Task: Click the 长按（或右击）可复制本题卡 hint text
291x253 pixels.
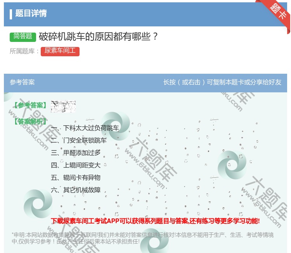Action: [222, 82]
